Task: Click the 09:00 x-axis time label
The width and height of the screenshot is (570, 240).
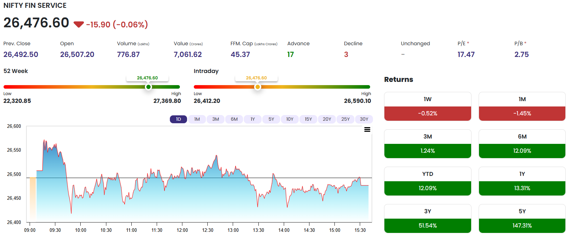Action: coord(30,230)
